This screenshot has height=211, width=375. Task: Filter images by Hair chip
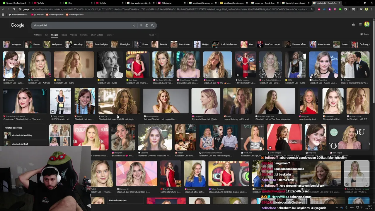tap(247, 44)
